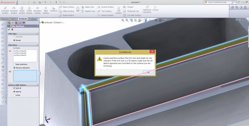The image size is (249, 126).
Task: Select the Boundary Surface tool
Action: point(37,10)
